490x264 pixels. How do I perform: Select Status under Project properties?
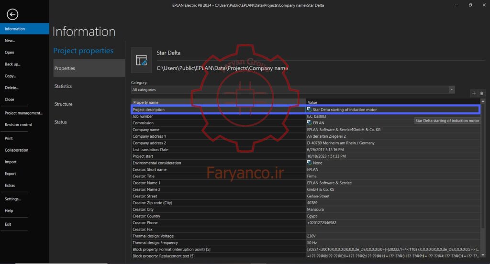click(60, 122)
